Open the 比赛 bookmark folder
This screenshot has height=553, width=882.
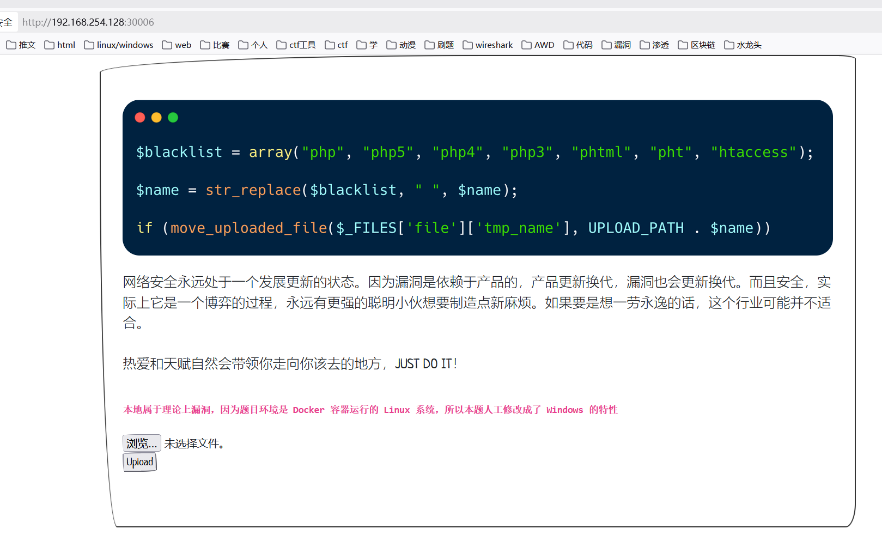coord(215,45)
